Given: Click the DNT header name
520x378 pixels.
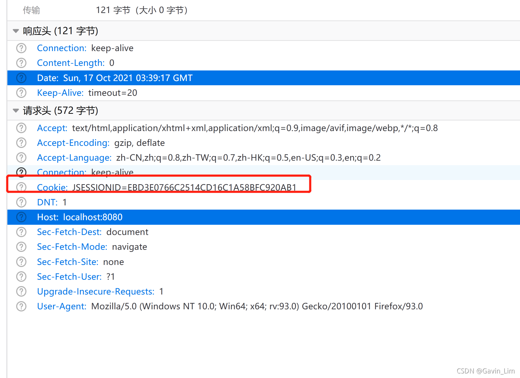Looking at the screenshot, I should 47,202.
